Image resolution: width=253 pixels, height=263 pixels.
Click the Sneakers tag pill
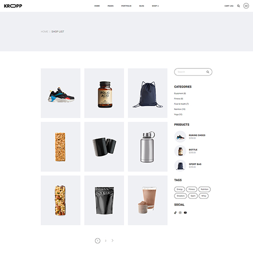(181, 196)
